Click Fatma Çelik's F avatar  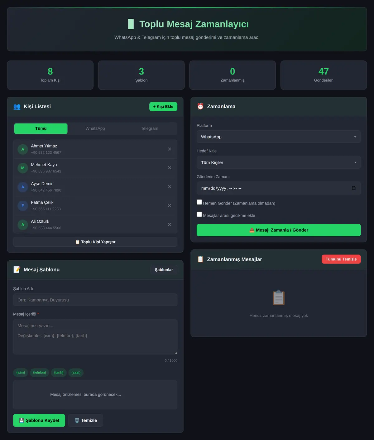click(x=23, y=206)
